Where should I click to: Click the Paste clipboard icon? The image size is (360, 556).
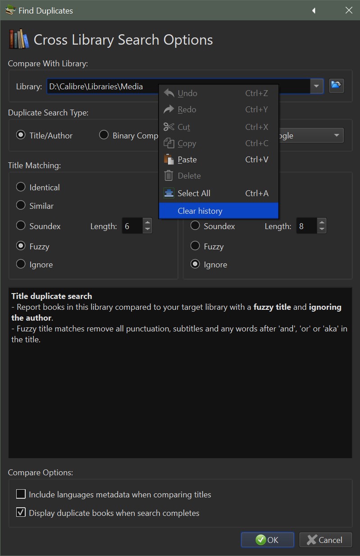169,160
